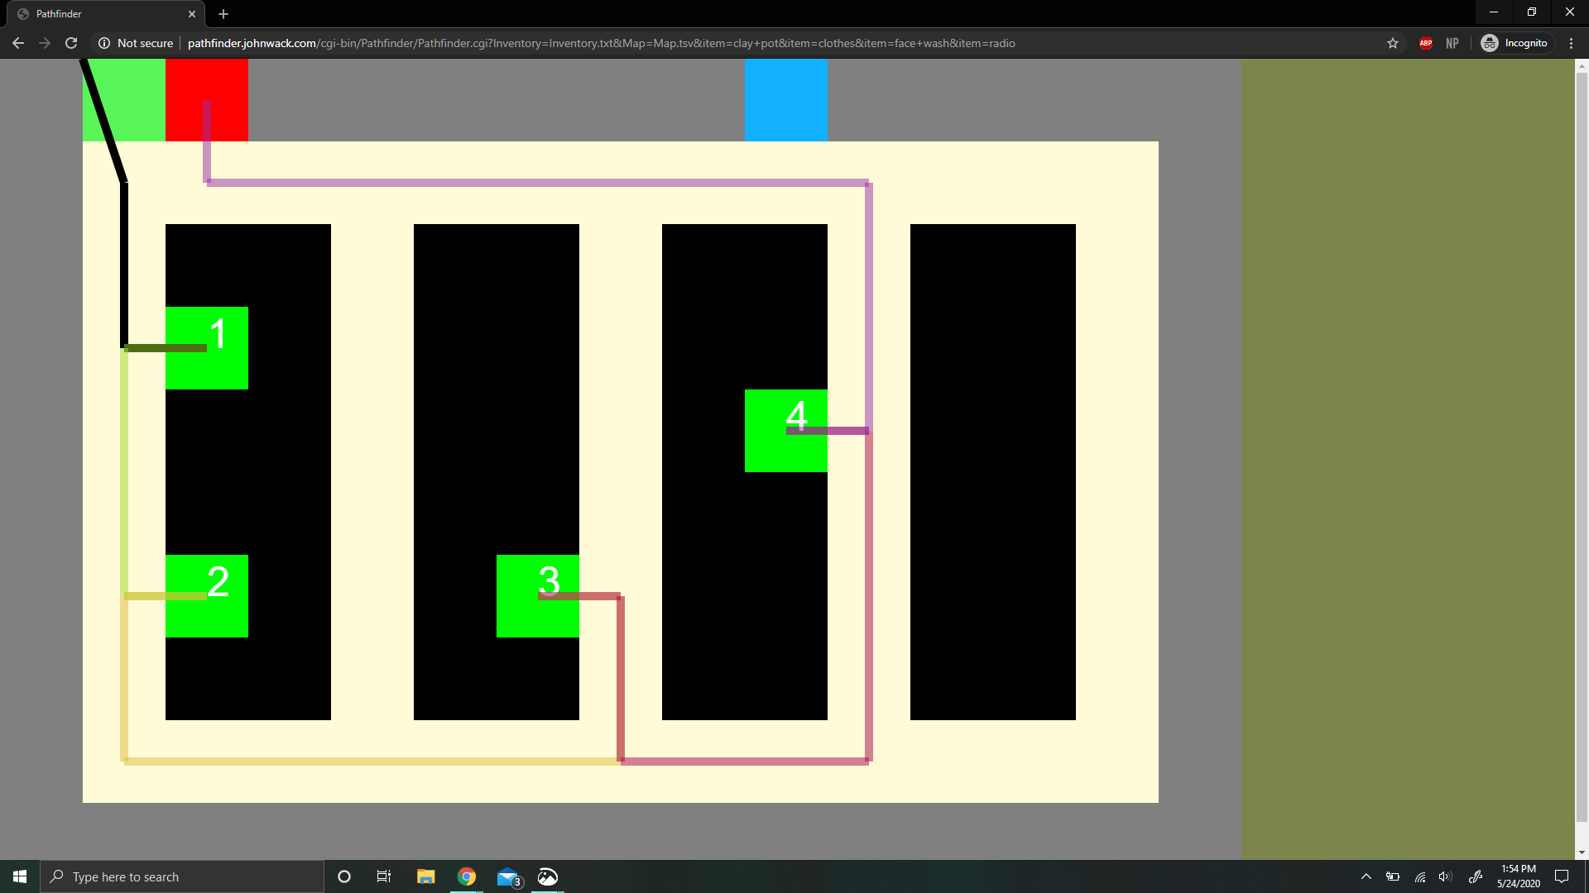Image resolution: width=1589 pixels, height=893 pixels.
Task: Reload the Pathfinder page
Action: pos(71,43)
